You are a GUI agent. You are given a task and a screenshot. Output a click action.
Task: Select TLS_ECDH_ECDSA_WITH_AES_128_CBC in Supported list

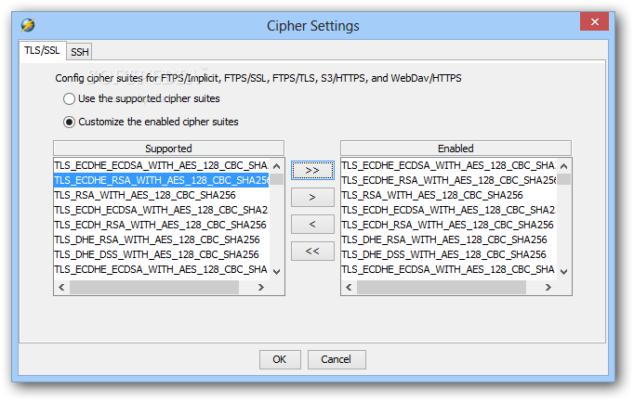point(162,210)
